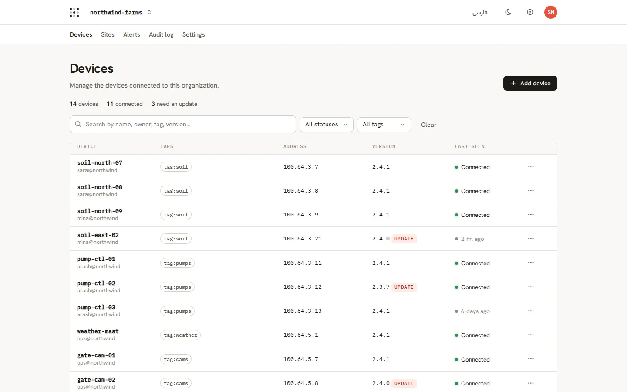The height and width of the screenshot is (392, 627).
Task: Click the UPDATE badge for soil-east-02
Action: [404, 239]
